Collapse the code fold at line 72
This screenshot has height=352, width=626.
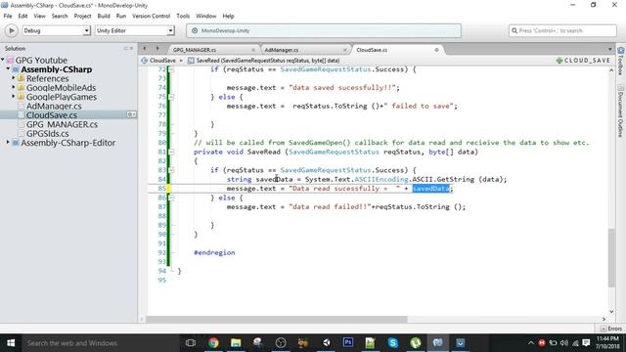171,69
